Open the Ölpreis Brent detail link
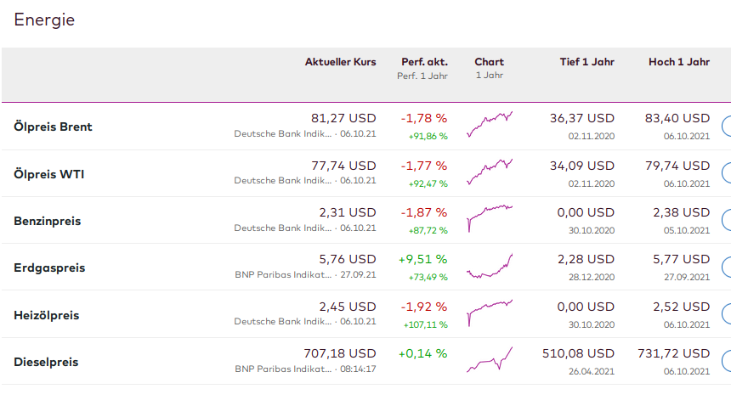 pos(53,127)
